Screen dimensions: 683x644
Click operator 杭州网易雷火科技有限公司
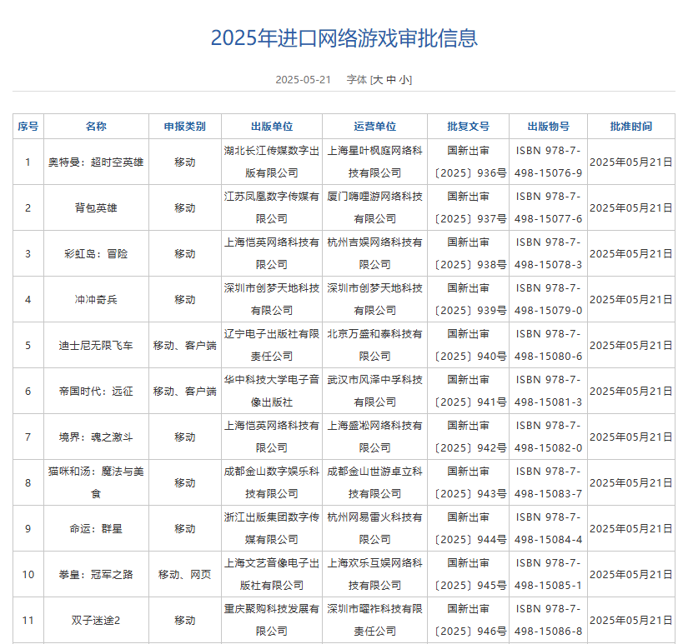pos(374,528)
